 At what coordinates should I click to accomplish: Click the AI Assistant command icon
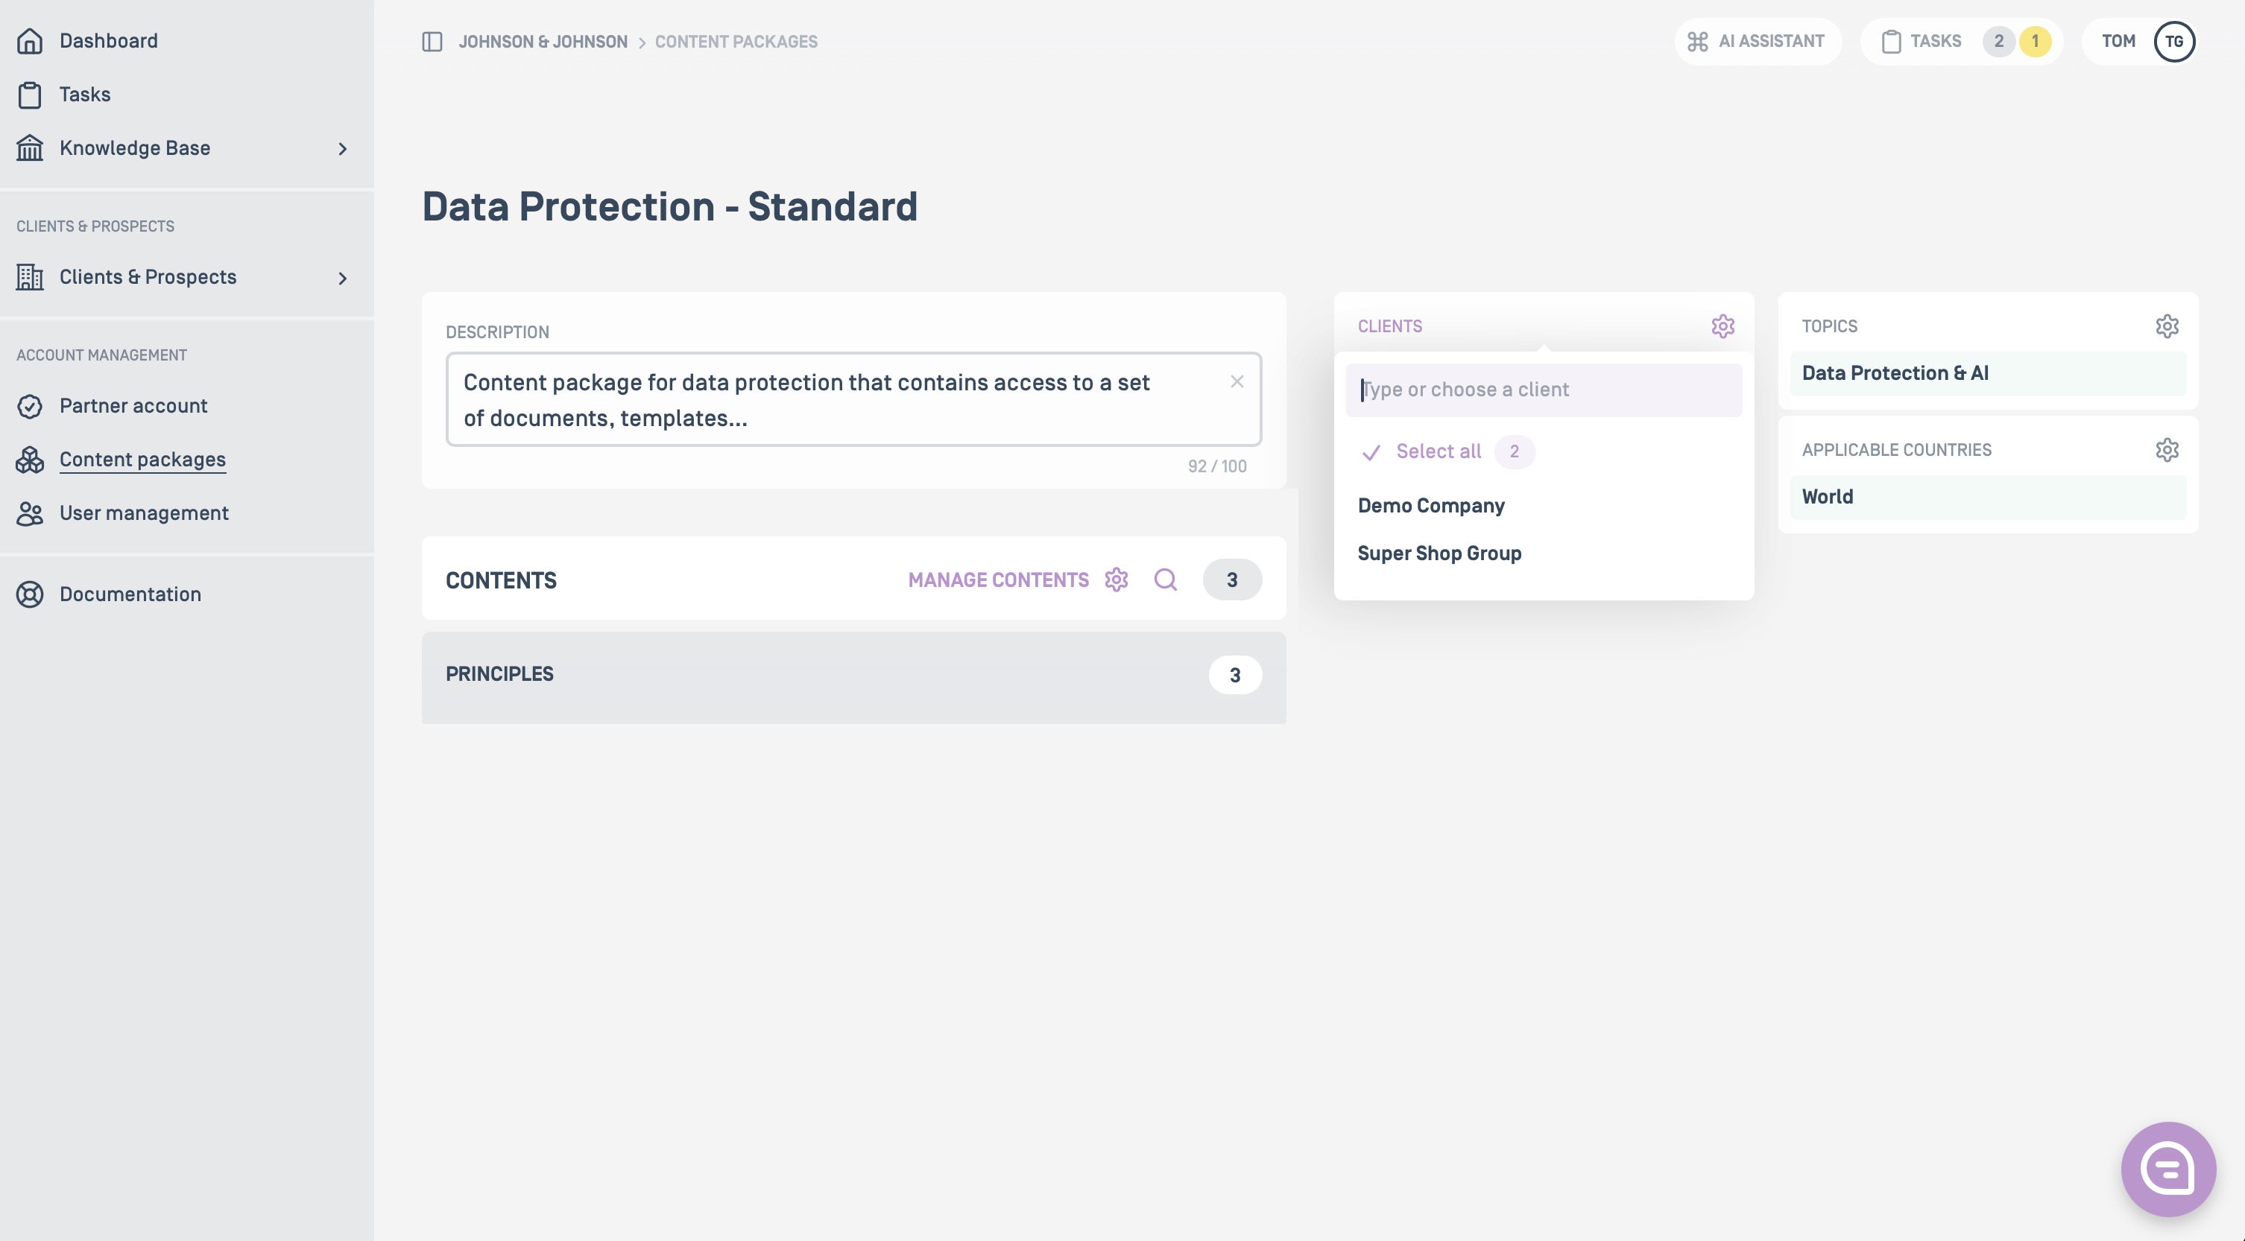(x=1697, y=41)
